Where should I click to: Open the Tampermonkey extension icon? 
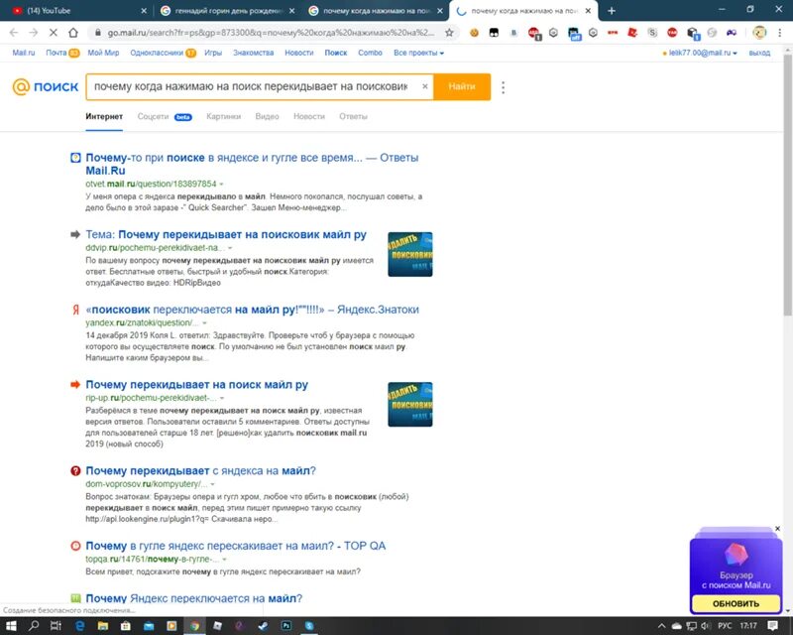[494, 33]
